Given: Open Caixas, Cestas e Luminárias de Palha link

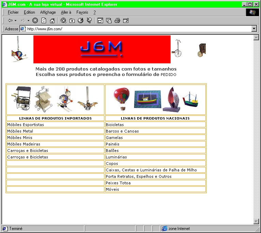Looking at the screenshot, I should [x=151, y=170].
